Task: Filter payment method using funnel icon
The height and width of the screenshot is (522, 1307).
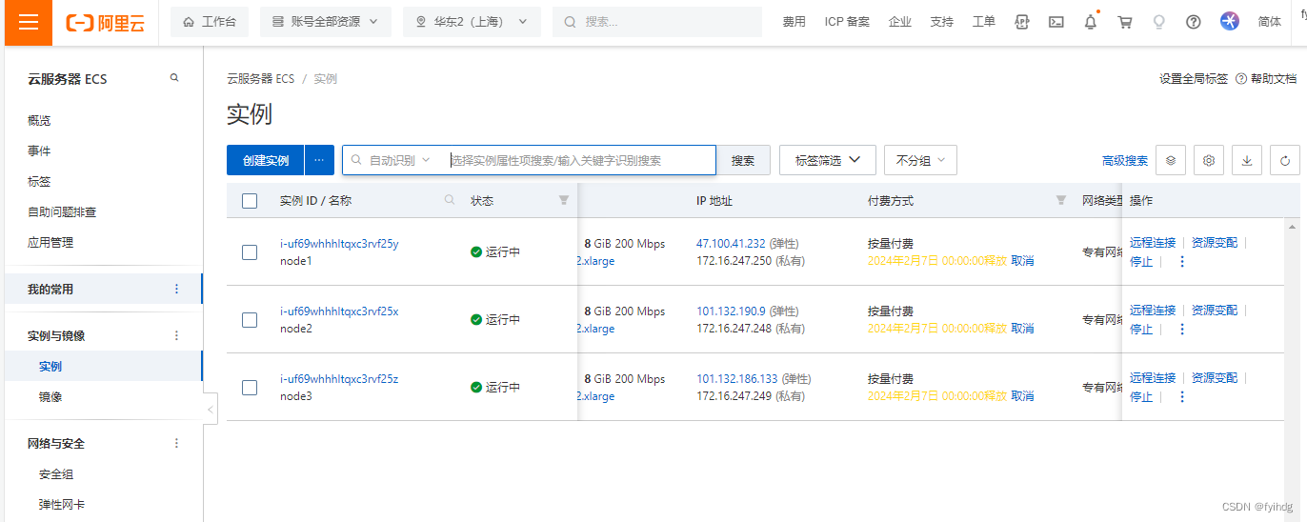Action: point(1061,200)
